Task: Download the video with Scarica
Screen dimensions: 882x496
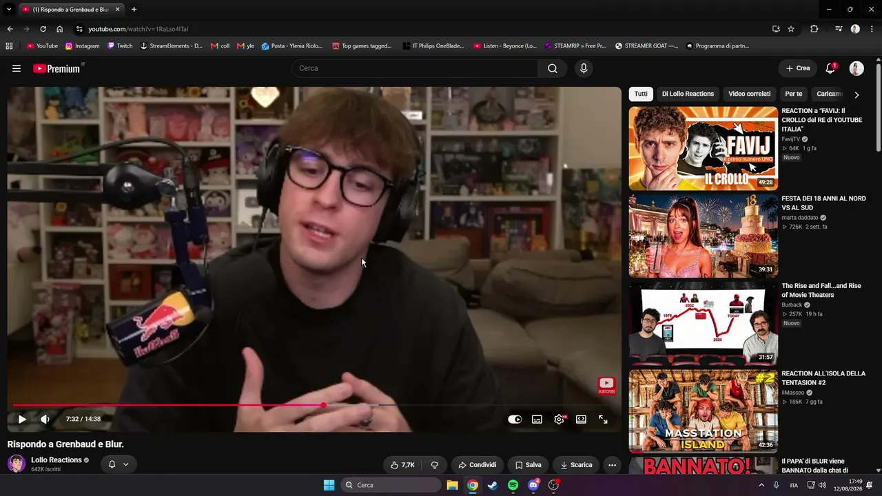Action: pyautogui.click(x=575, y=465)
